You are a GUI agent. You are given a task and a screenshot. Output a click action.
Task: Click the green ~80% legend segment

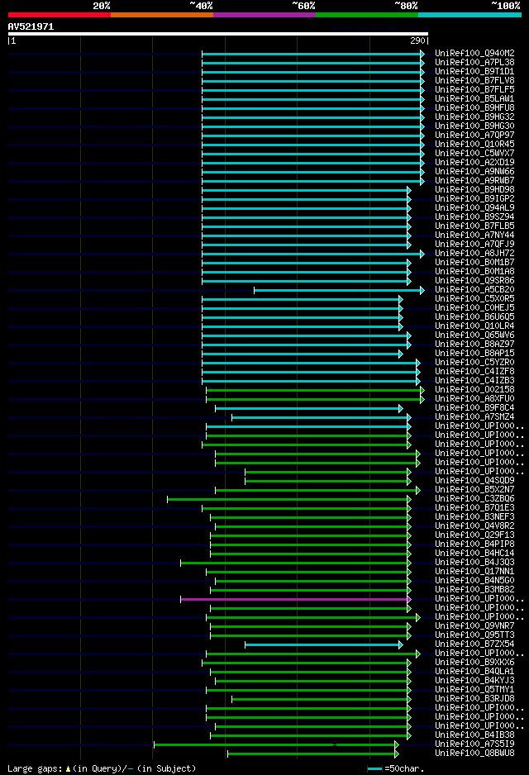(367, 15)
